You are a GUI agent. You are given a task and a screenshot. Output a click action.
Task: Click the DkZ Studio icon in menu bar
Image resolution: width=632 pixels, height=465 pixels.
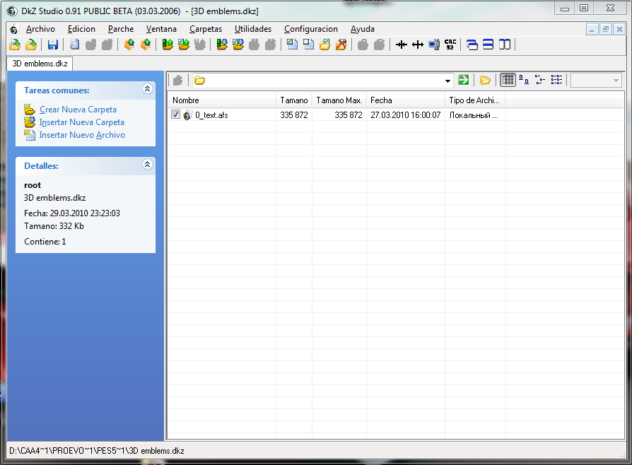(15, 29)
